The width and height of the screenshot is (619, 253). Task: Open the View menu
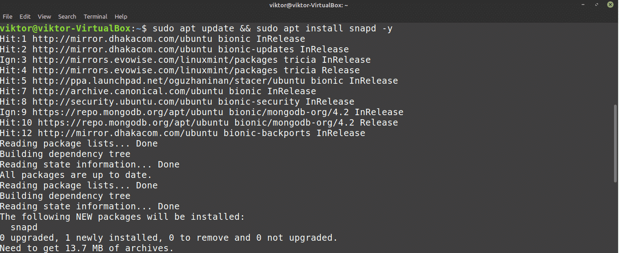(x=45, y=16)
